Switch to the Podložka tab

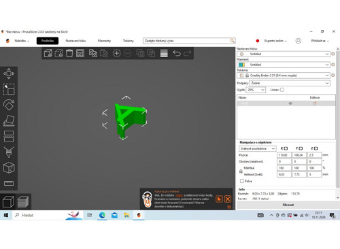(x=48, y=41)
